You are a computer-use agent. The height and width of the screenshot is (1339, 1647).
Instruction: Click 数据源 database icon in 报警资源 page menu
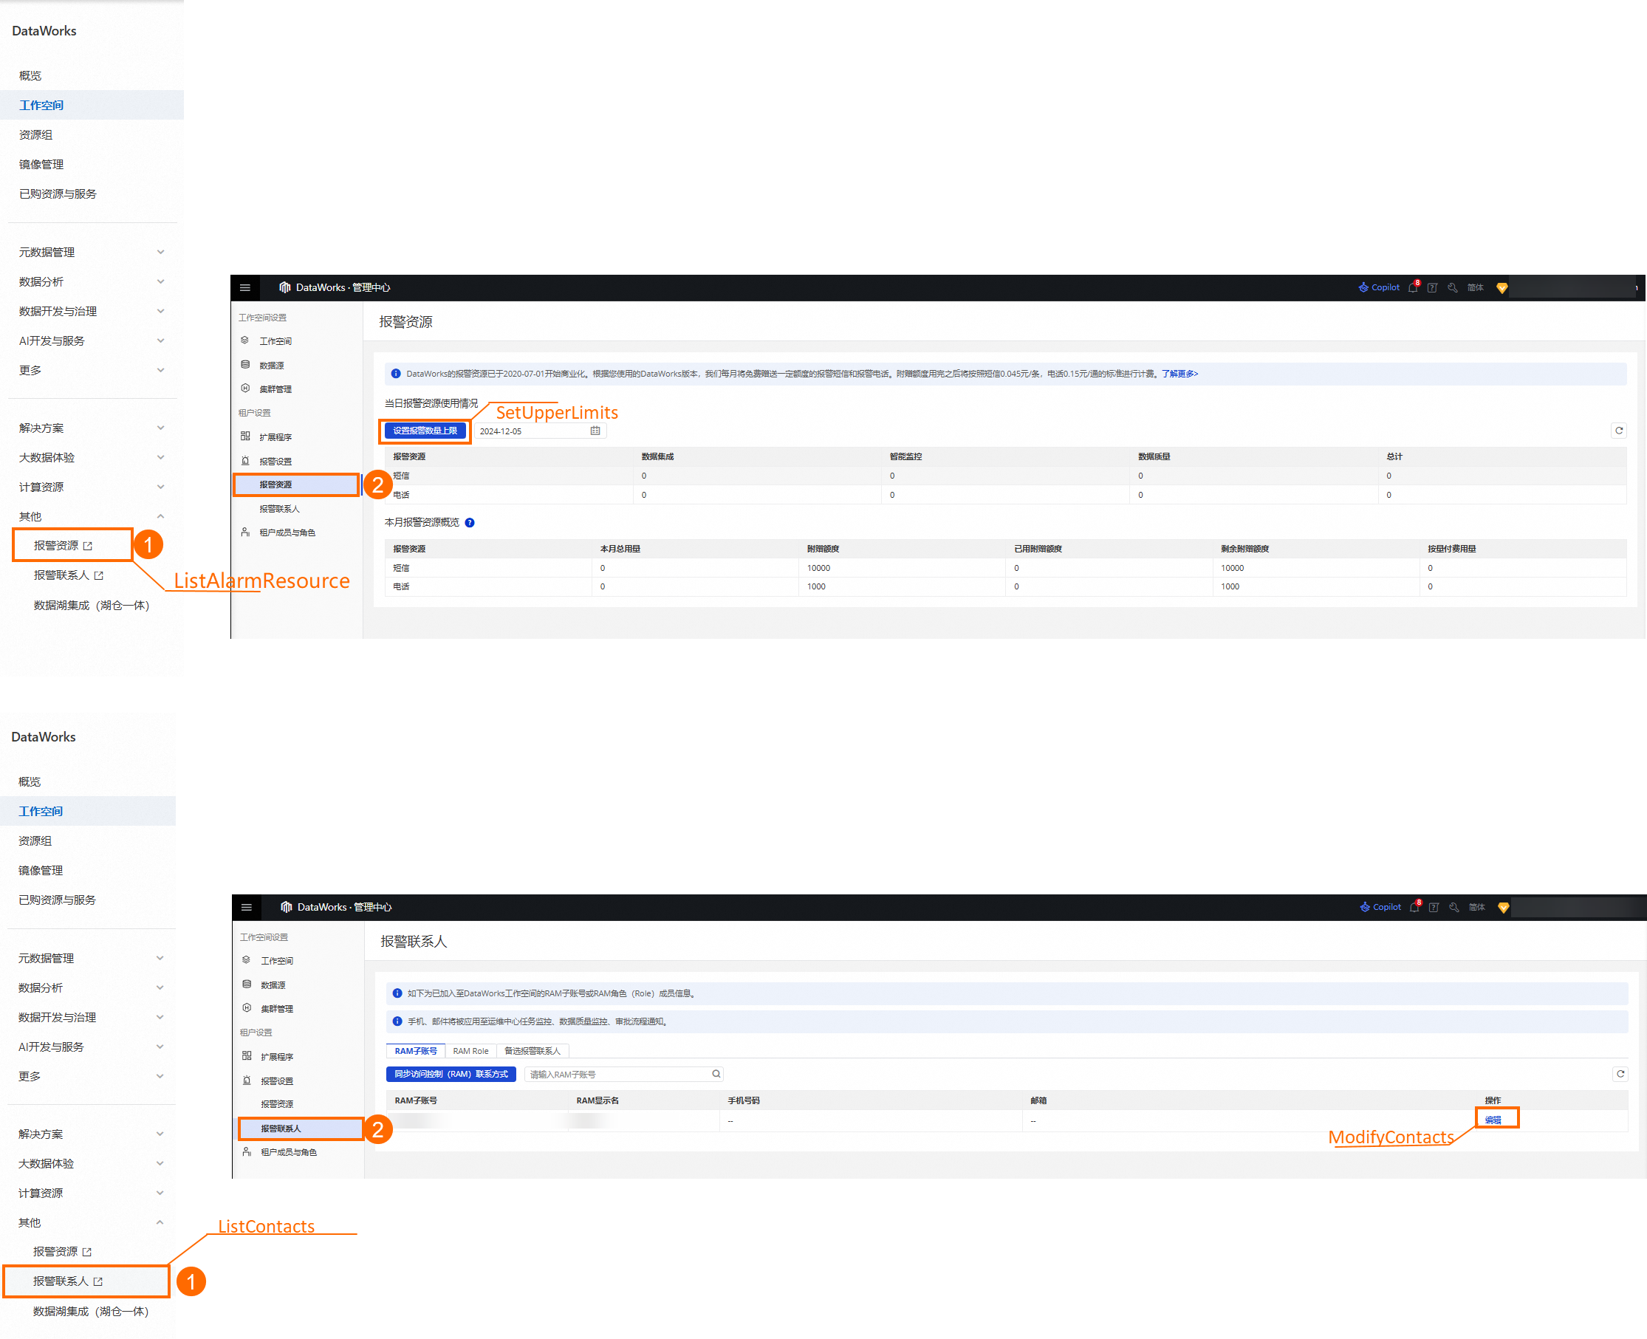click(x=244, y=365)
